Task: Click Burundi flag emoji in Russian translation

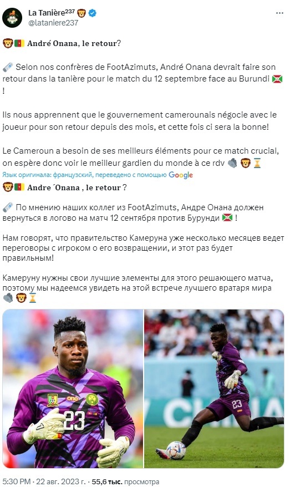Action: click(227, 218)
